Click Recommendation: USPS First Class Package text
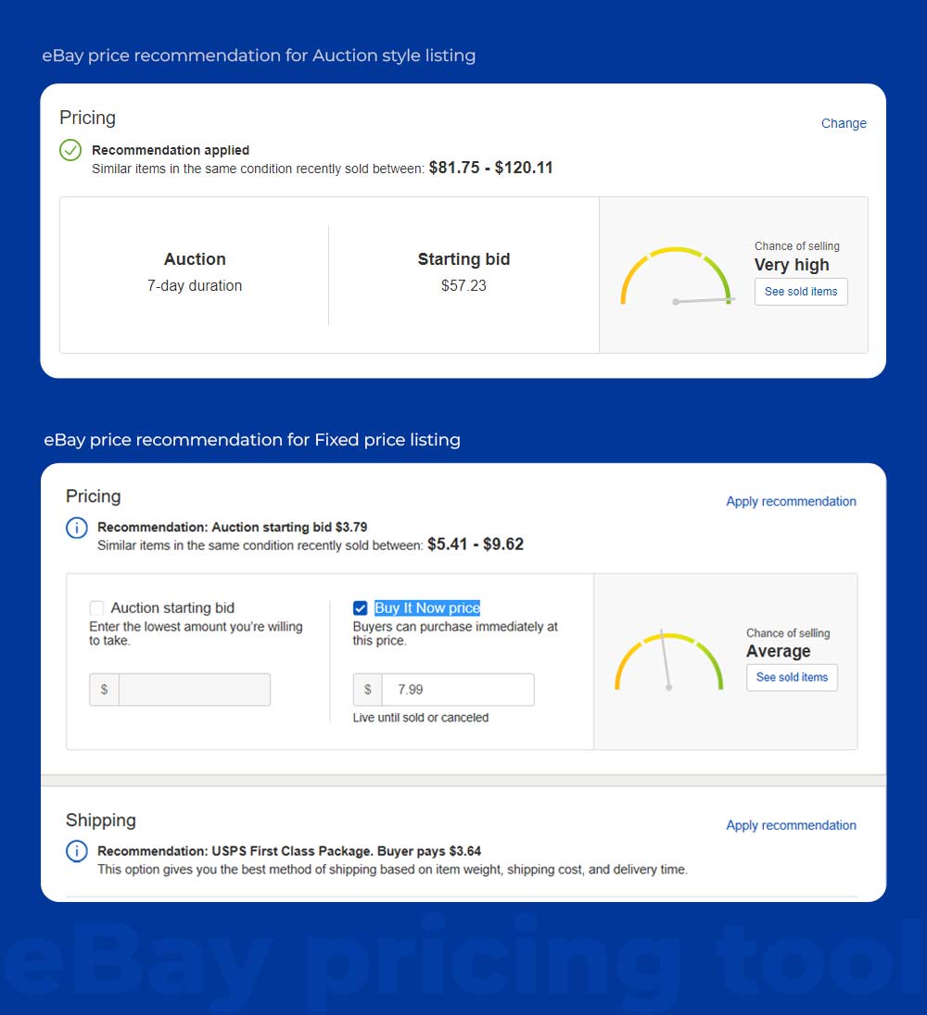Screen dimensions: 927x1015 click(289, 851)
